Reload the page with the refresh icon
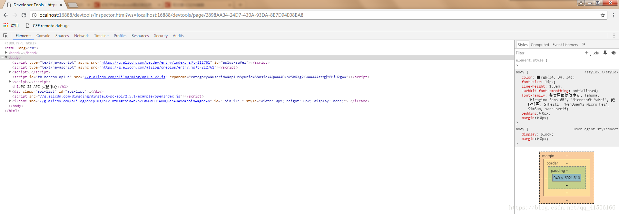This screenshot has height=214, width=619. click(x=24, y=15)
